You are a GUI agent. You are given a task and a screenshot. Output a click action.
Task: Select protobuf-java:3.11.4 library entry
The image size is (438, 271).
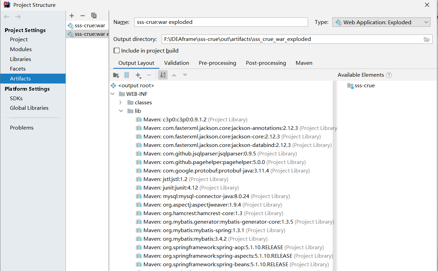pyautogui.click(x=223, y=171)
